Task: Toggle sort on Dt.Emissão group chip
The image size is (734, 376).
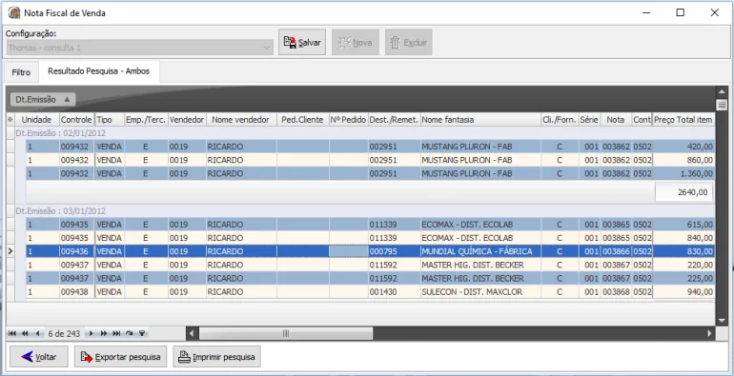Action: (43, 99)
